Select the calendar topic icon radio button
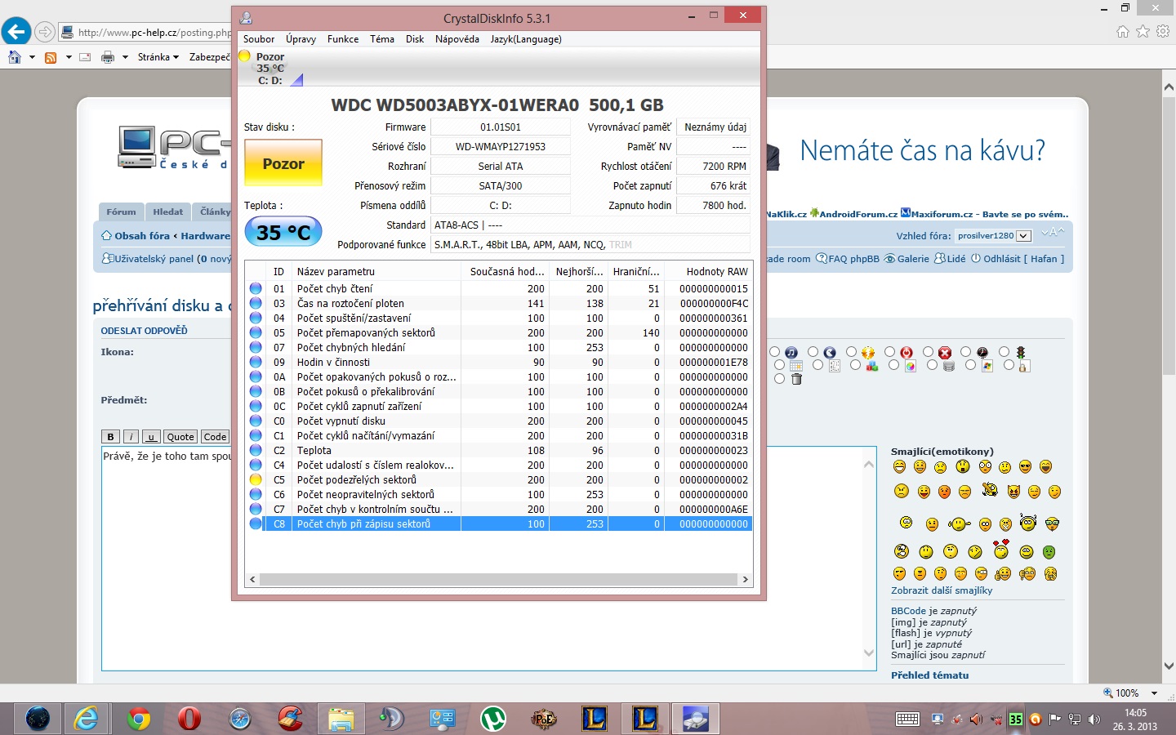This screenshot has width=1176, height=735. tap(780, 365)
